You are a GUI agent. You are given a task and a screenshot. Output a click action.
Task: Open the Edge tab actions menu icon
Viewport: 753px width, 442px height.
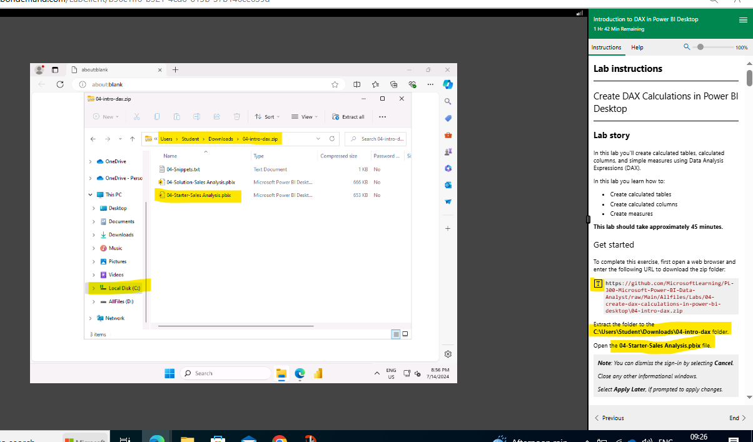pos(54,70)
